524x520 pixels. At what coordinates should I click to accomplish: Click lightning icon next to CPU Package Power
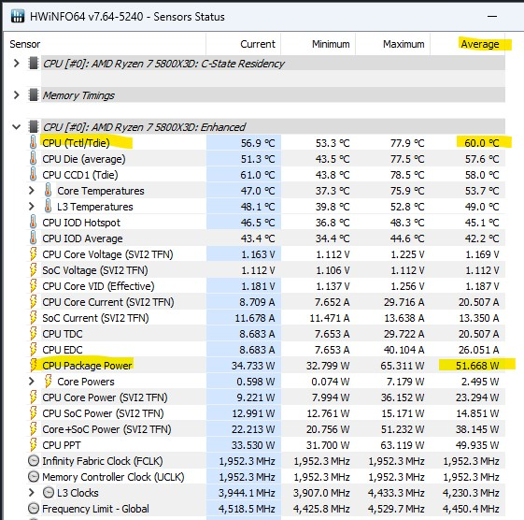pyautogui.click(x=33, y=366)
